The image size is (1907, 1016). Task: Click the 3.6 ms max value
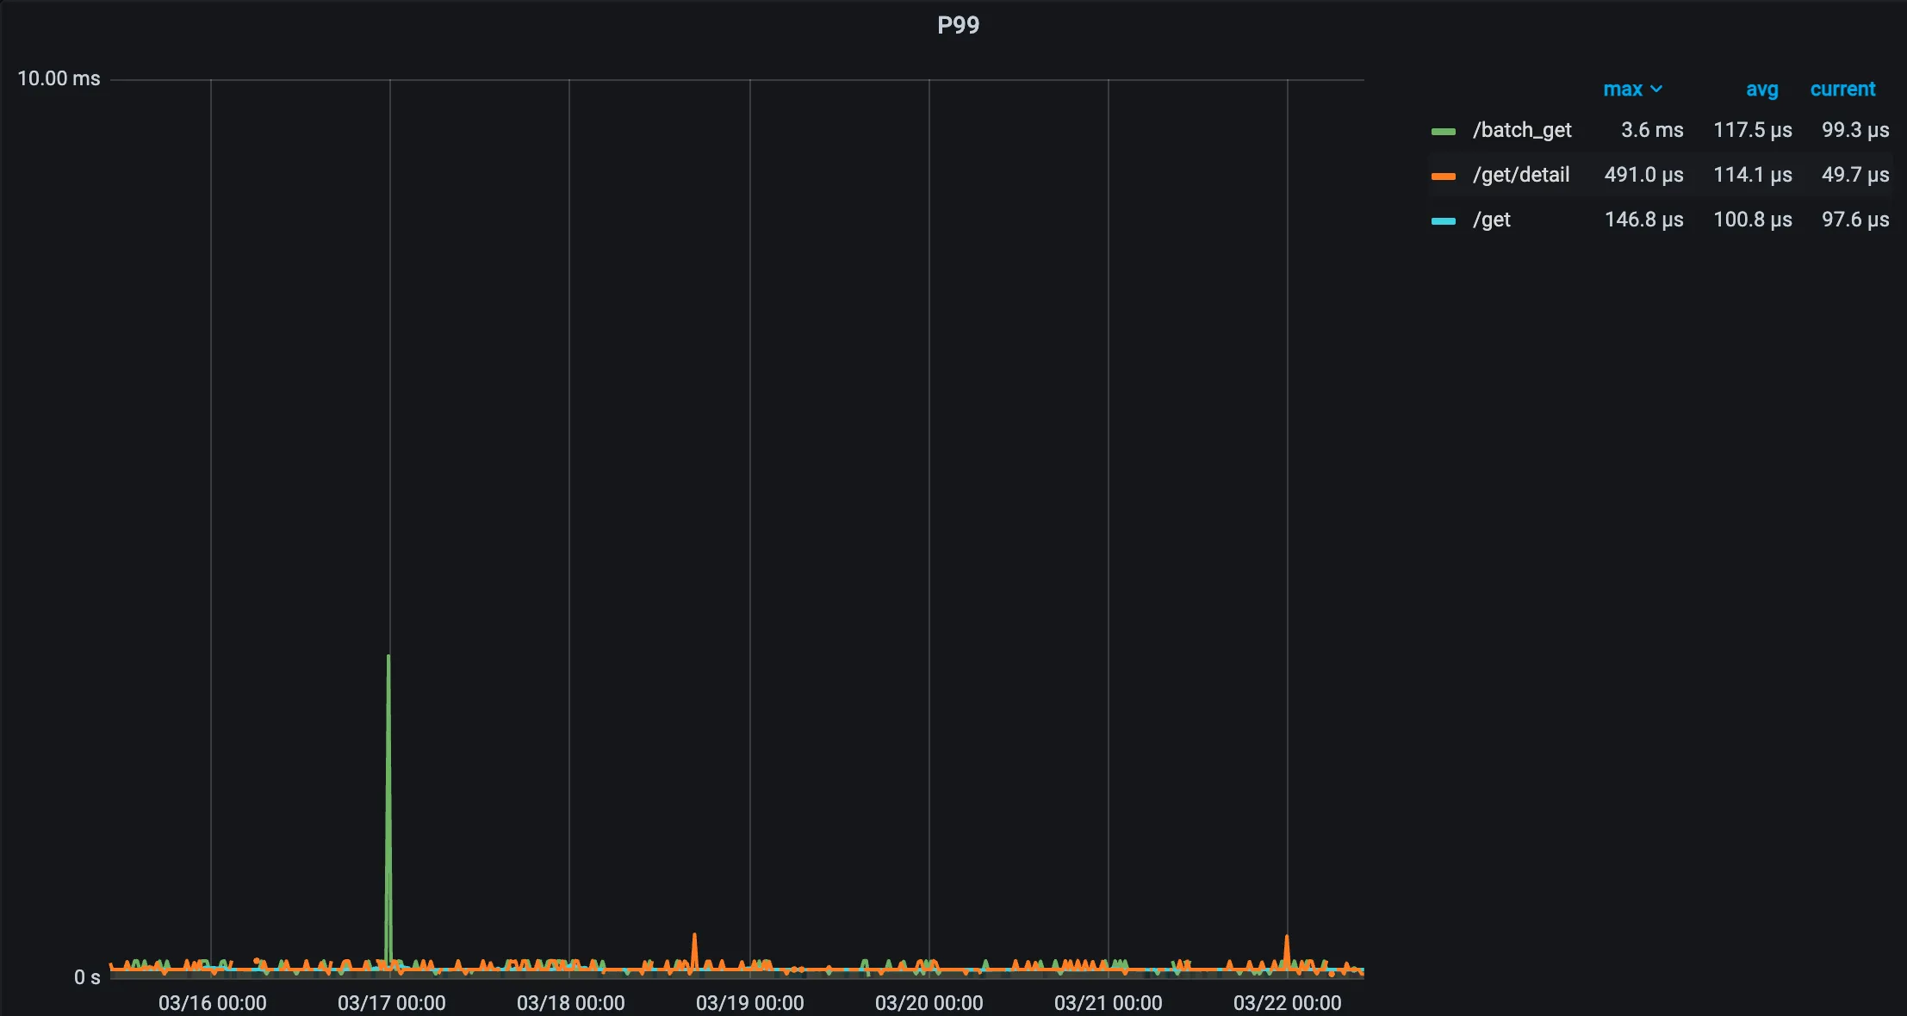pos(1651,130)
